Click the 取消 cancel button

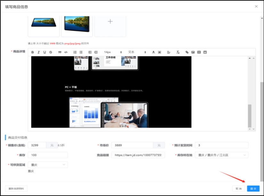(x=239, y=189)
